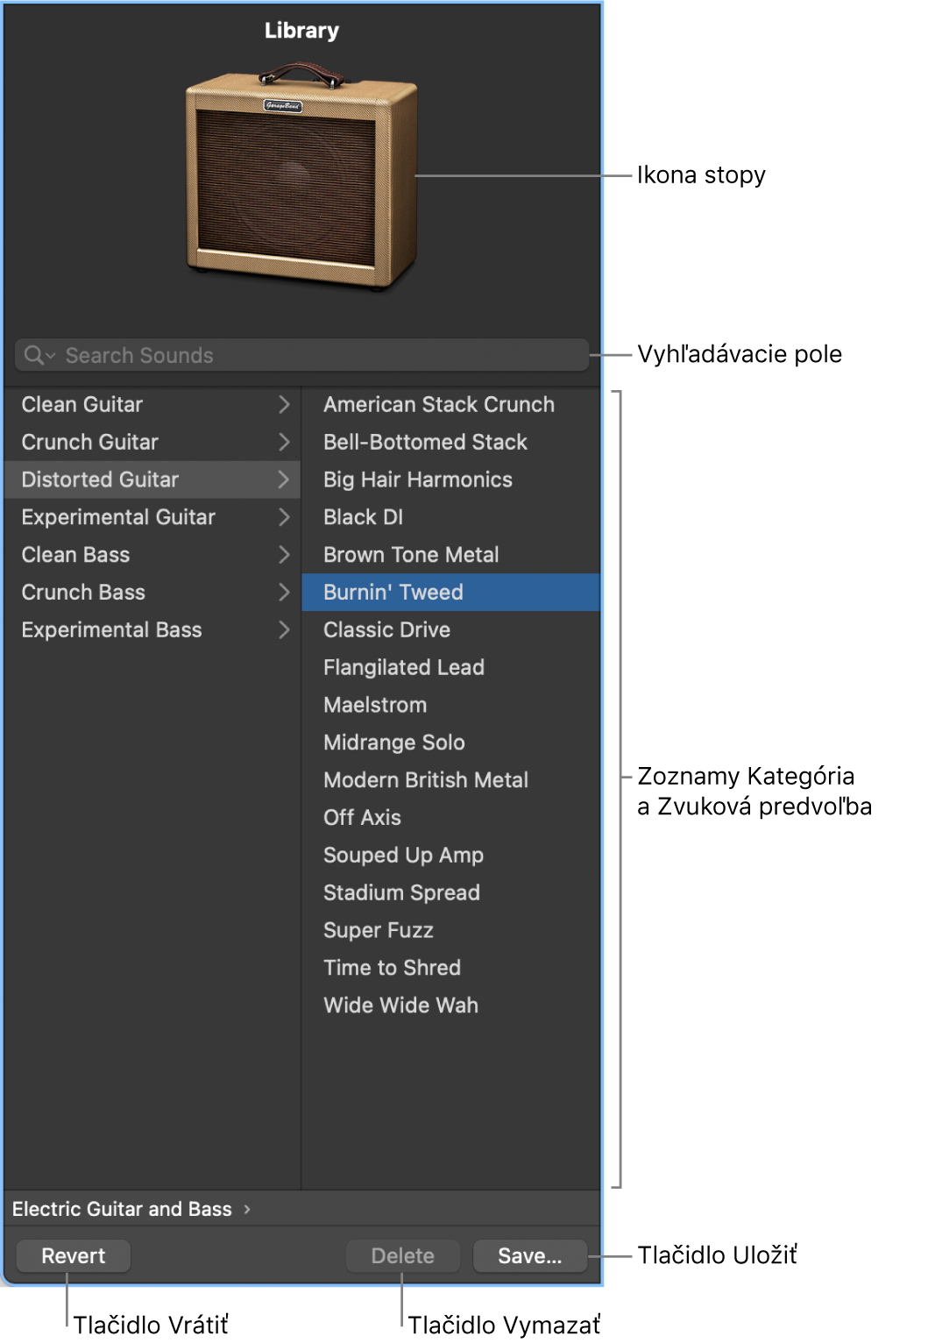The height and width of the screenshot is (1343, 928).
Task: Click the Electric Guitar and Bass breadcrumb
Action: 122,1209
